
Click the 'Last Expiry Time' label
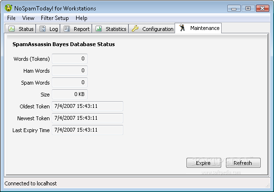[x=31, y=130]
